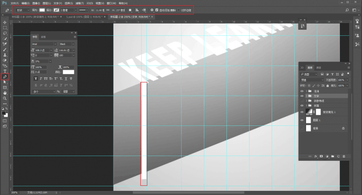
Task: Open layer style fx menu
Action: (x=316, y=156)
